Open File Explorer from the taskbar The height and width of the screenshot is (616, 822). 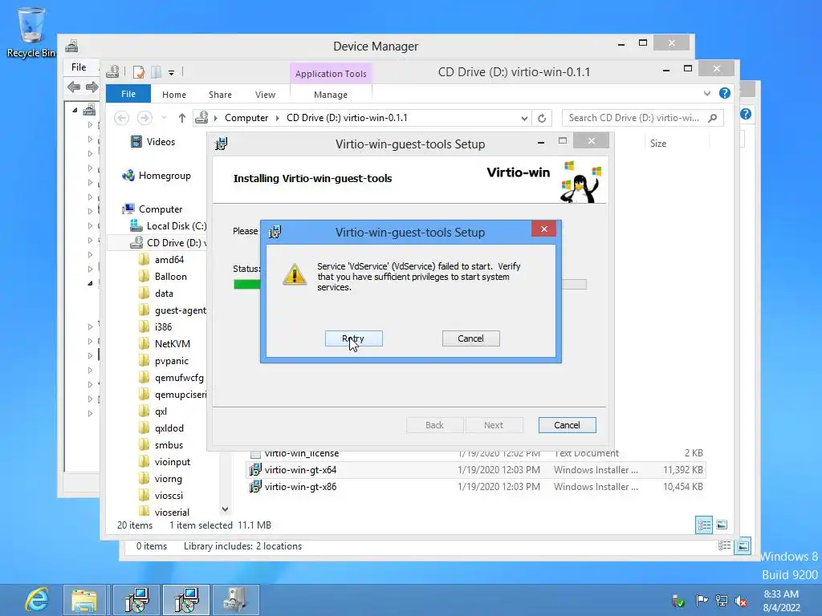[84, 600]
